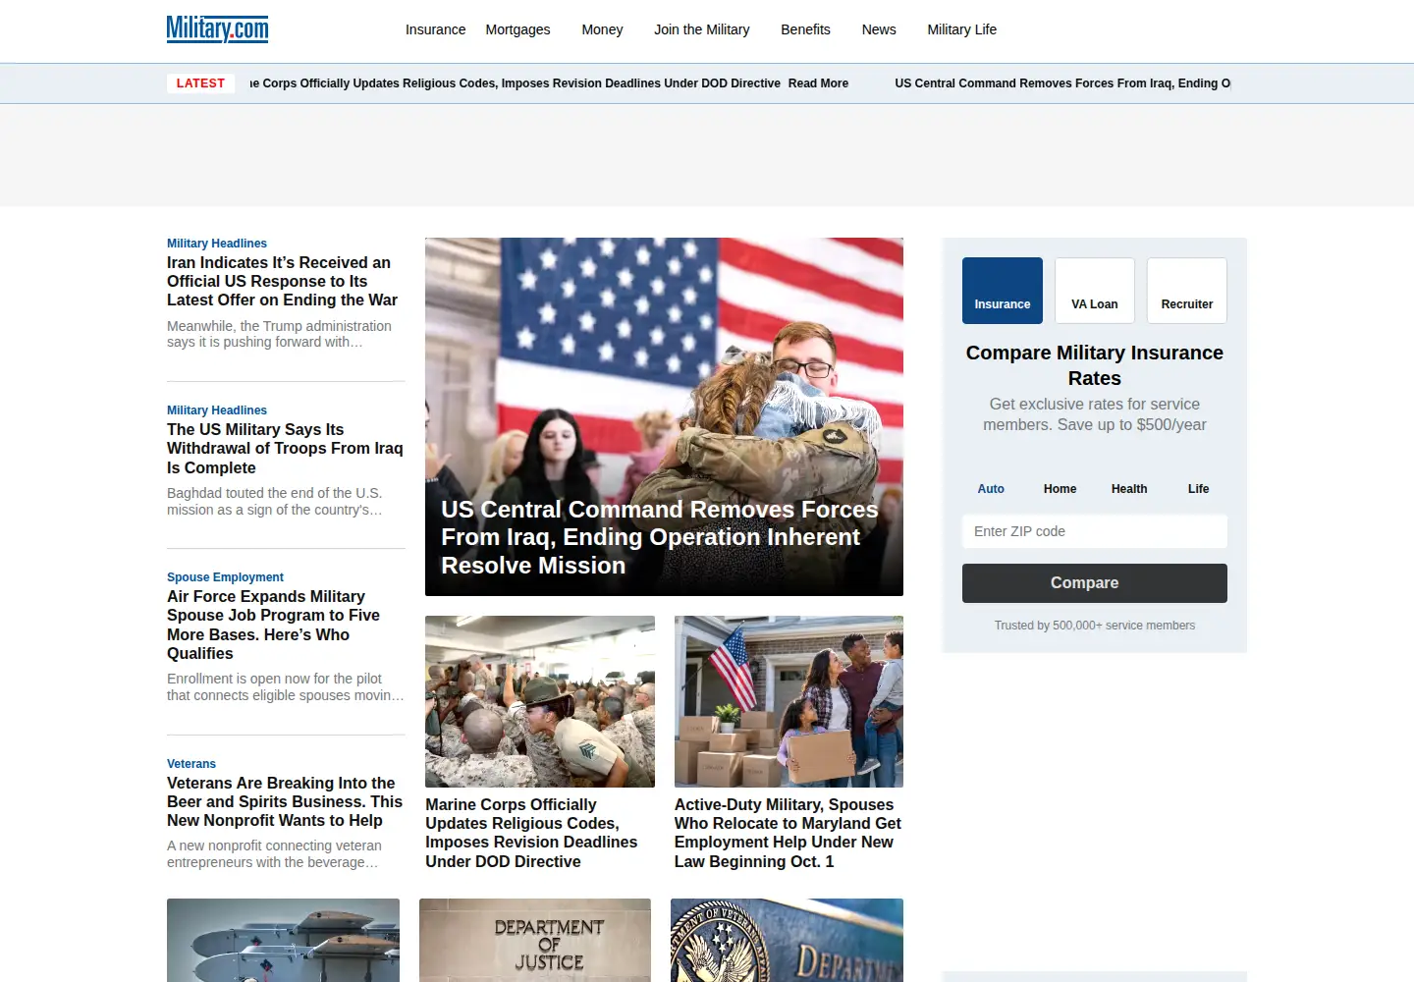Read Iran Indicates Official US Response article

(x=282, y=281)
